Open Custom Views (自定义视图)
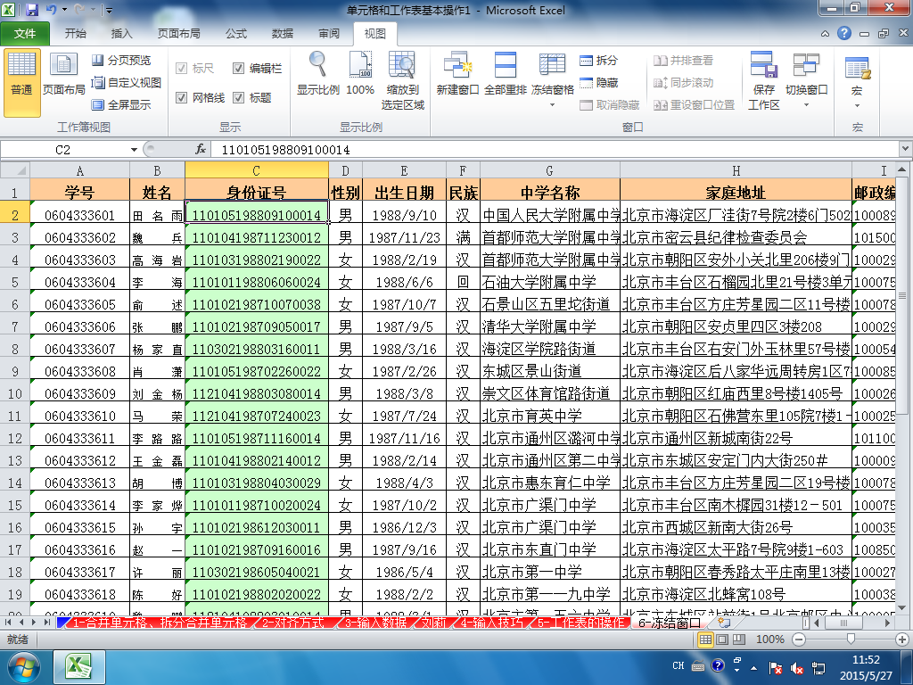This screenshot has height=685, width=913. [x=127, y=83]
